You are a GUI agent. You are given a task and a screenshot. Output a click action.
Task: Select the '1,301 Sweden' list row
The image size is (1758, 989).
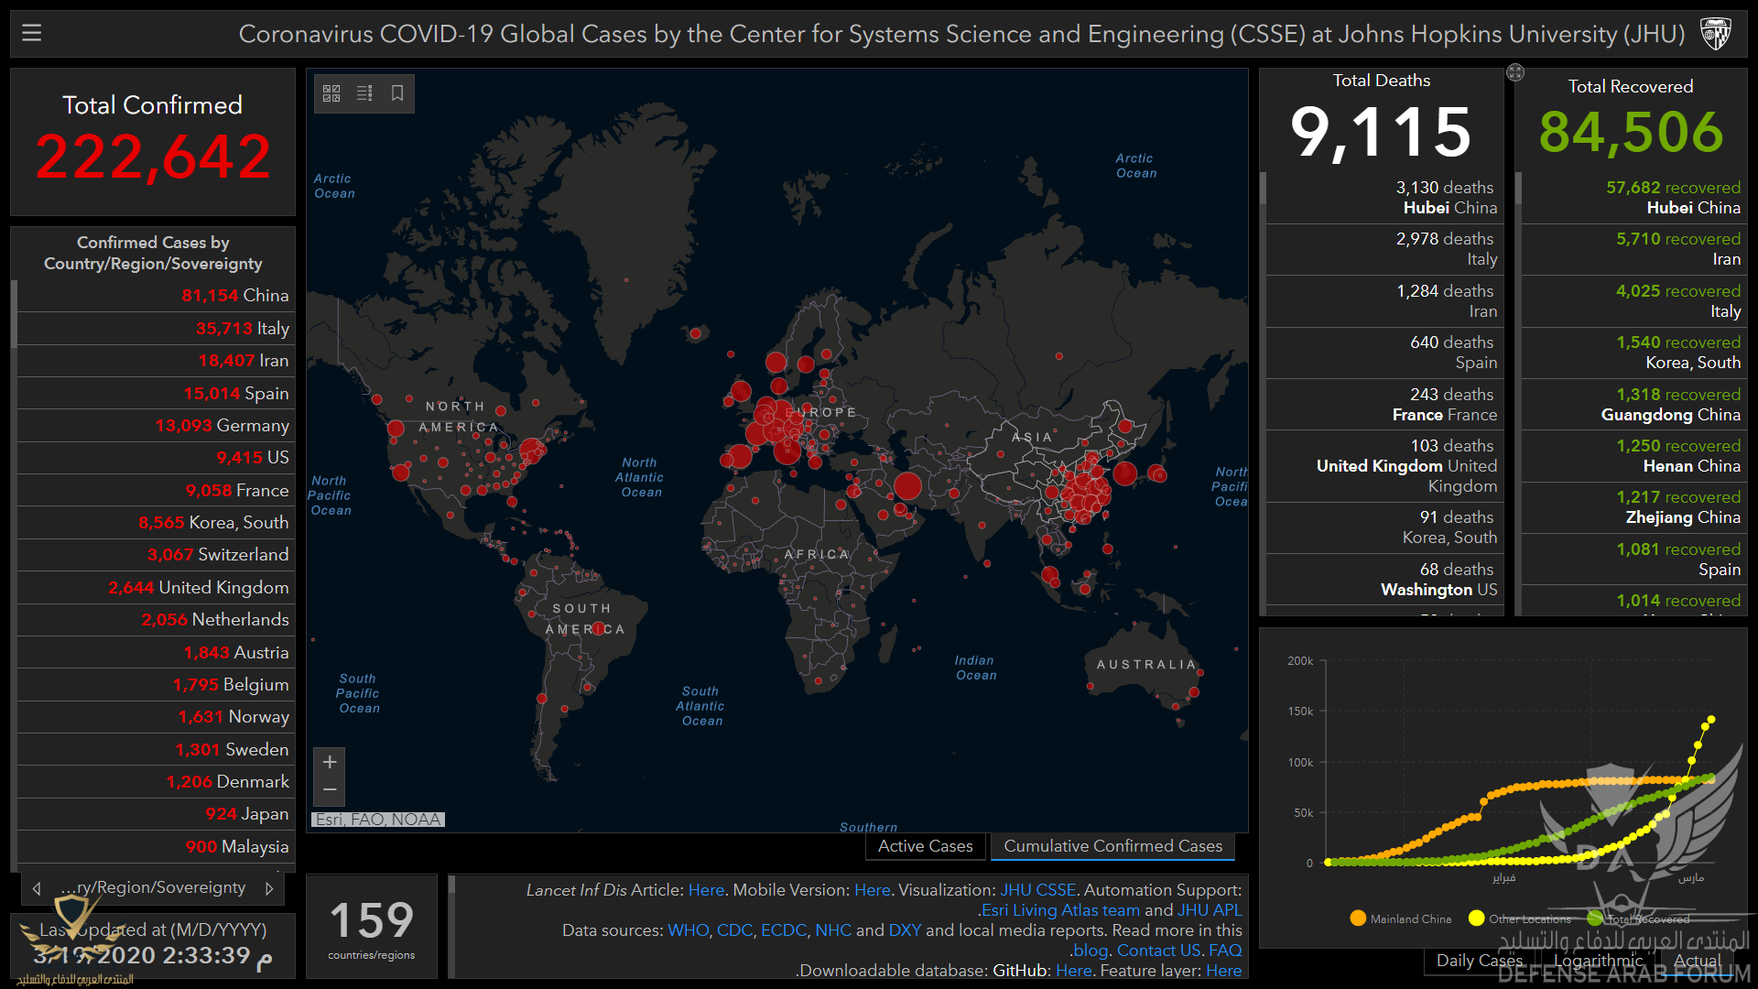pos(155,750)
